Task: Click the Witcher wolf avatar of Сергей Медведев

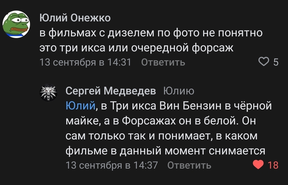Action: pyautogui.click(x=48, y=92)
